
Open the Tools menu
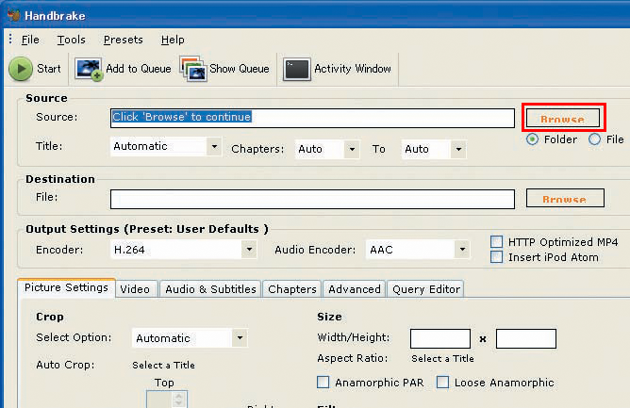point(71,40)
